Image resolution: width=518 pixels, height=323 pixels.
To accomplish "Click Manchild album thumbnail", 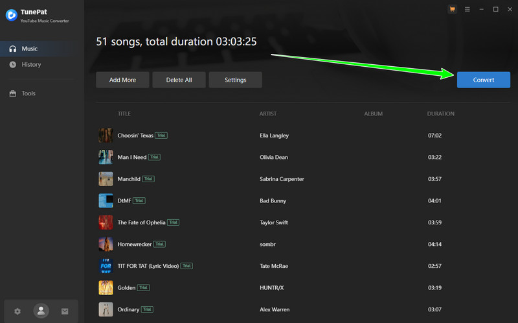I will pyautogui.click(x=106, y=179).
